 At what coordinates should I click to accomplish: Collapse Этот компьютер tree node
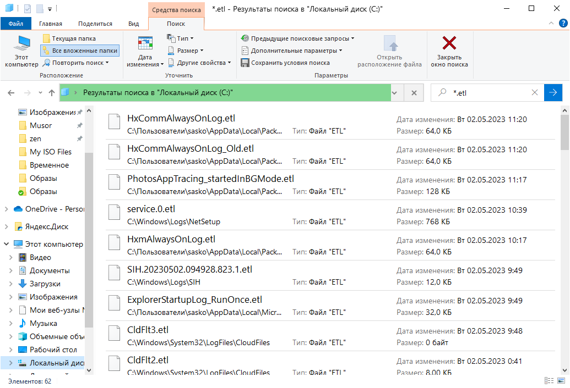(6, 244)
